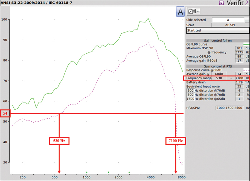This screenshot has height=181, width=250.
Task: Open the graph/table view format dropdown
Action: (x=193, y=11)
